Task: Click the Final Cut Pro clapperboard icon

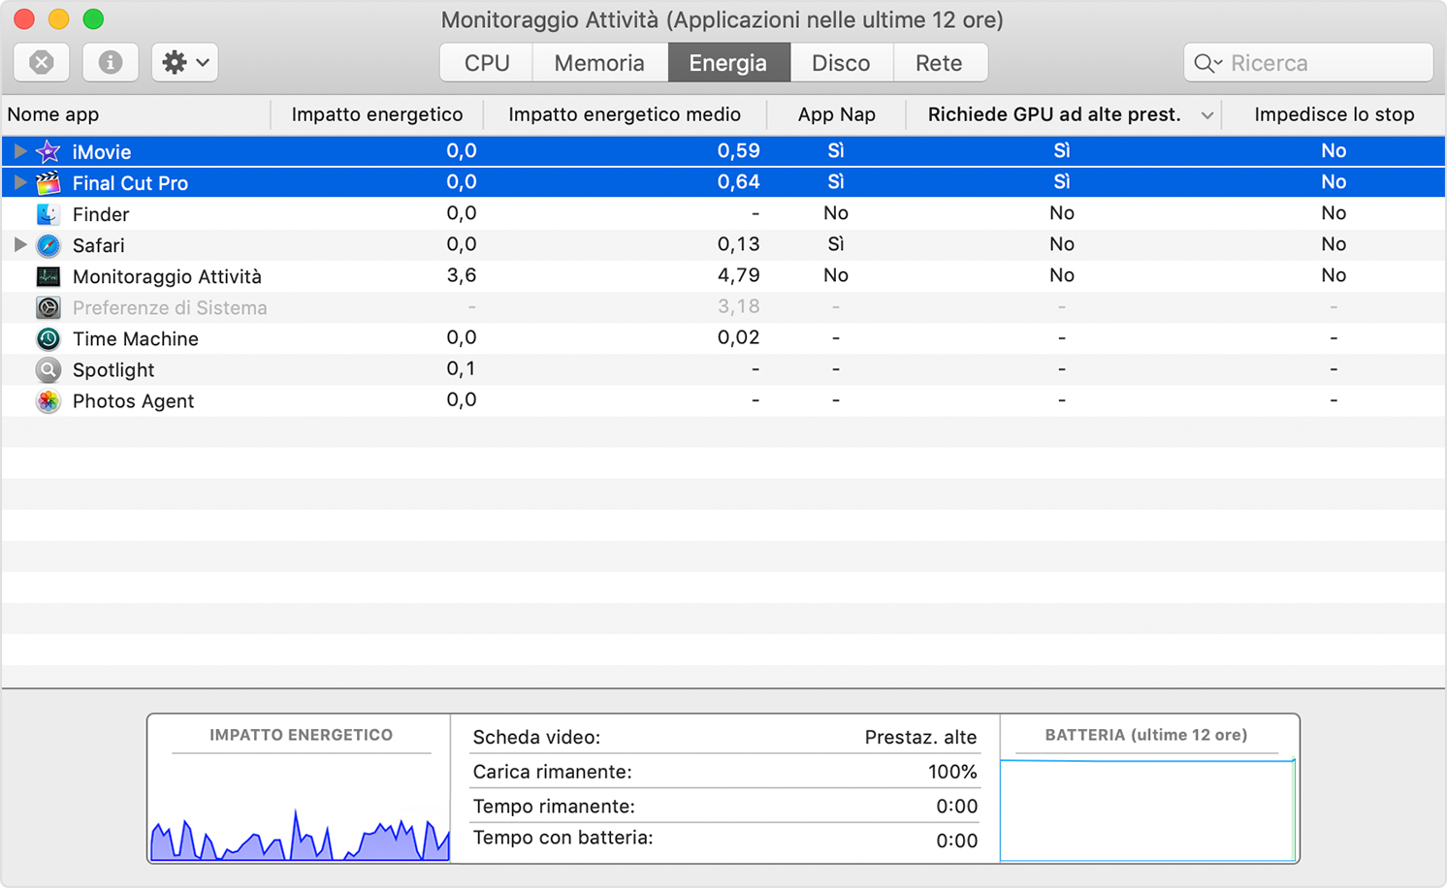Action: 48,182
